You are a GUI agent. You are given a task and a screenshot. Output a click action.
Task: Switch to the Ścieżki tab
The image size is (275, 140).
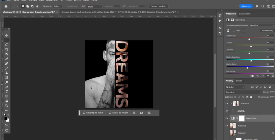pos(239,81)
